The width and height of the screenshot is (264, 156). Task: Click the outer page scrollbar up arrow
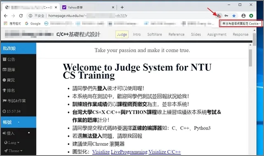(255, 30)
